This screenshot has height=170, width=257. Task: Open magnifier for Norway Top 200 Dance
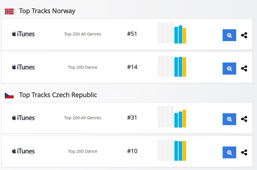[x=229, y=68]
